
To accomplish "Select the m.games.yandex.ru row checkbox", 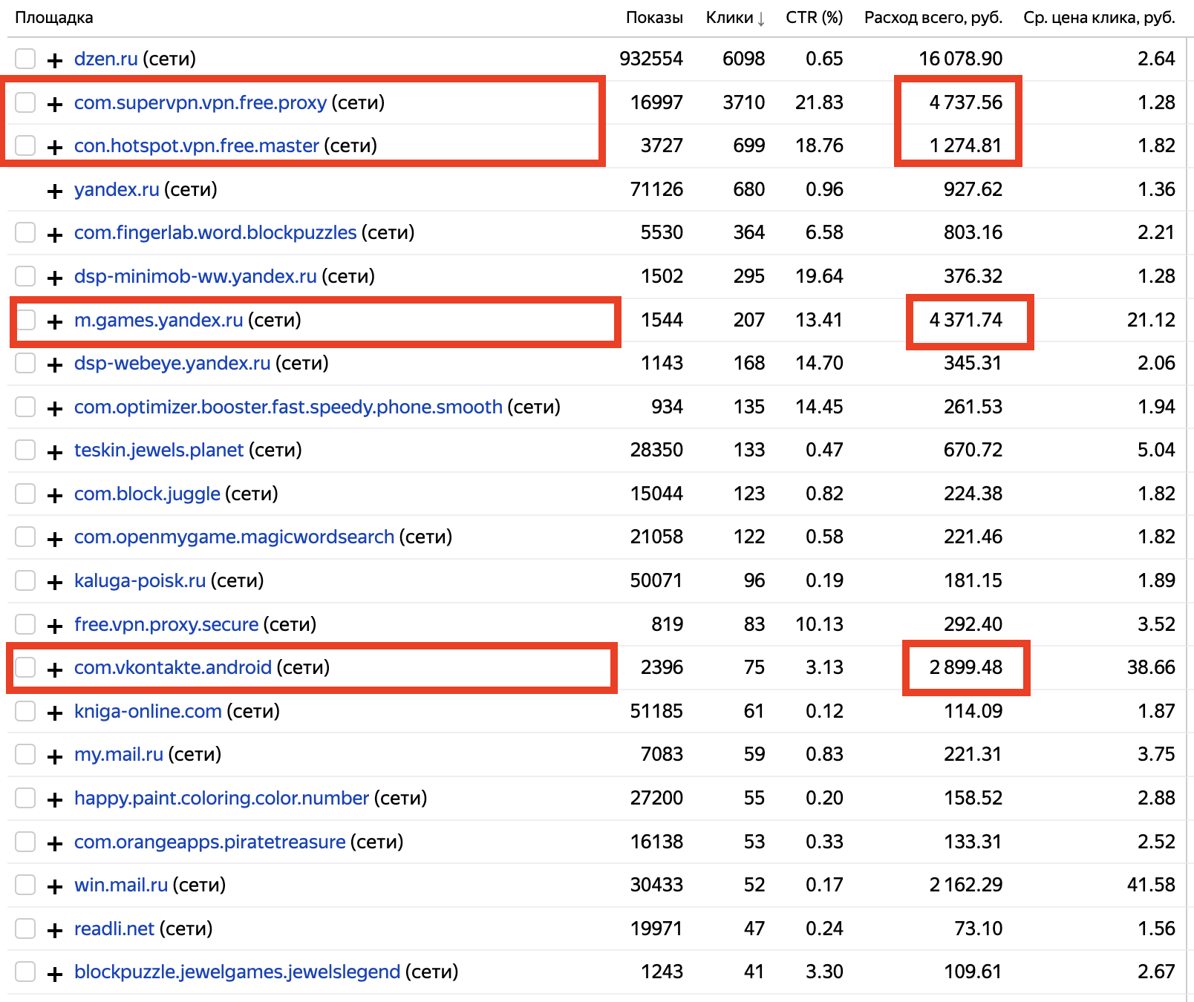I will click(x=25, y=320).
